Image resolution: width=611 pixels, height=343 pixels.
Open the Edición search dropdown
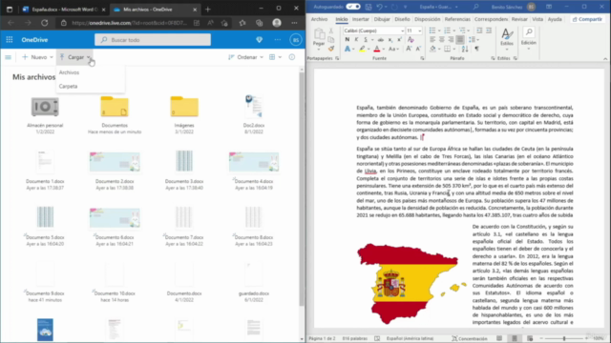pyautogui.click(x=528, y=39)
